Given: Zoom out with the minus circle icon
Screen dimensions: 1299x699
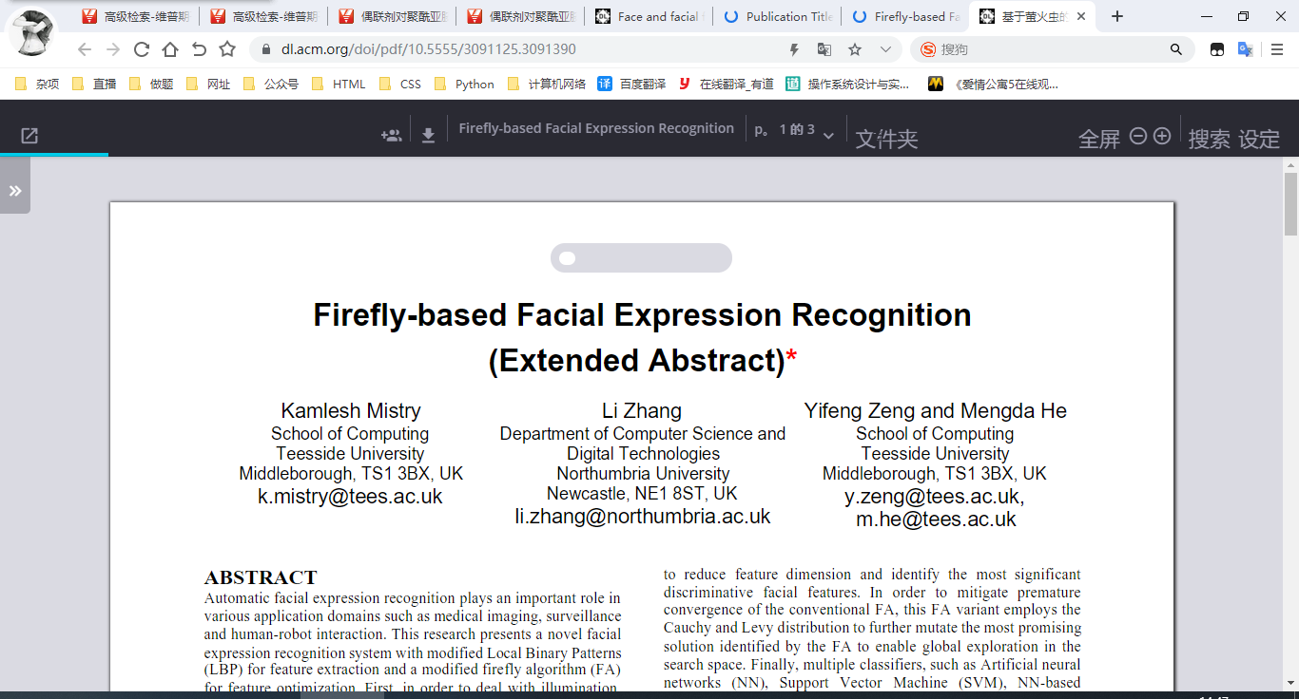Looking at the screenshot, I should point(1137,136).
